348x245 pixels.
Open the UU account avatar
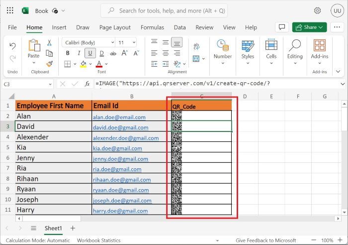(x=337, y=10)
